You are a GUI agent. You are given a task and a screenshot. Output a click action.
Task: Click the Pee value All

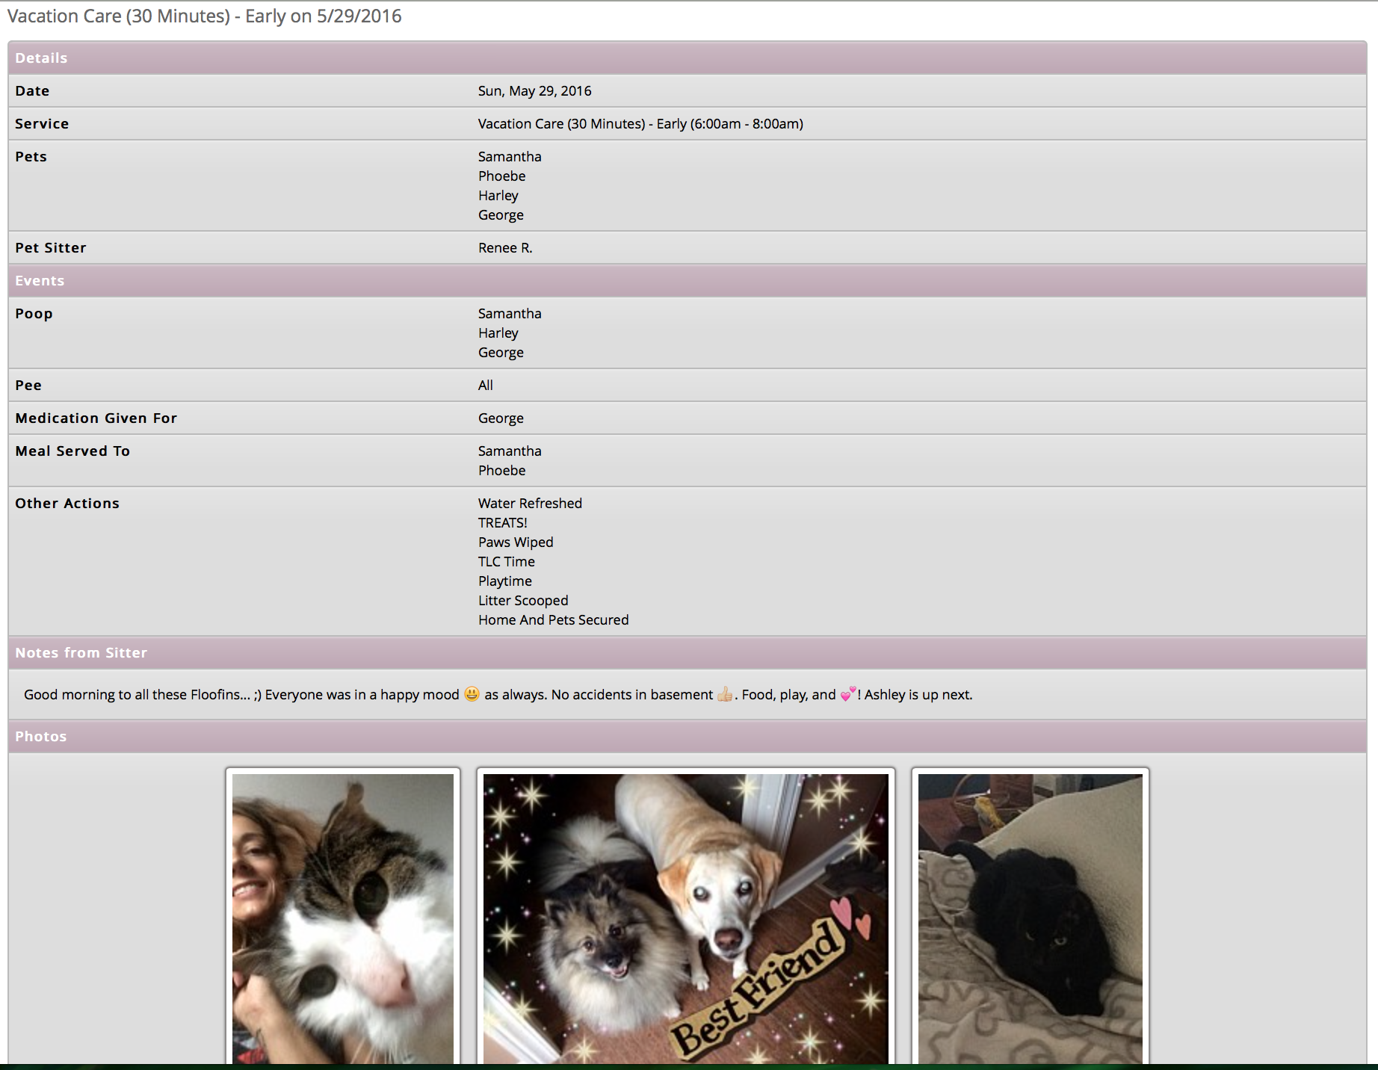point(486,385)
